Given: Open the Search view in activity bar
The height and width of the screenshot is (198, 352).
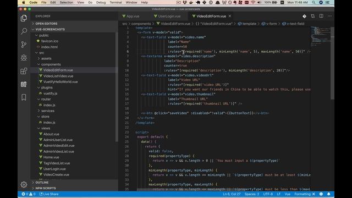Looking at the screenshot, I should tap(24, 31).
